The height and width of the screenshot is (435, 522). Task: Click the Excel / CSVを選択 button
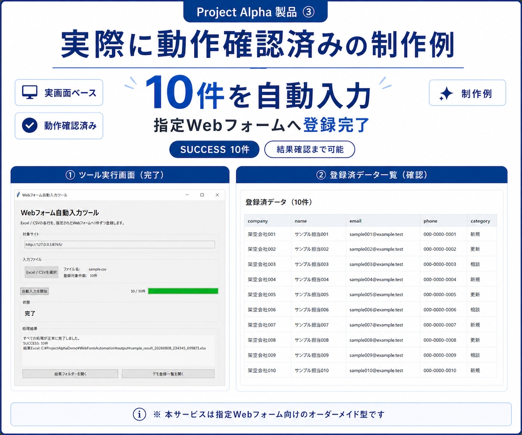click(x=42, y=272)
